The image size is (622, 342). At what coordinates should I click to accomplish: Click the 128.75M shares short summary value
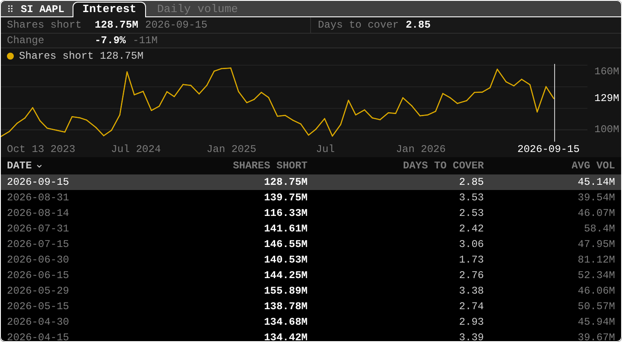[116, 25]
